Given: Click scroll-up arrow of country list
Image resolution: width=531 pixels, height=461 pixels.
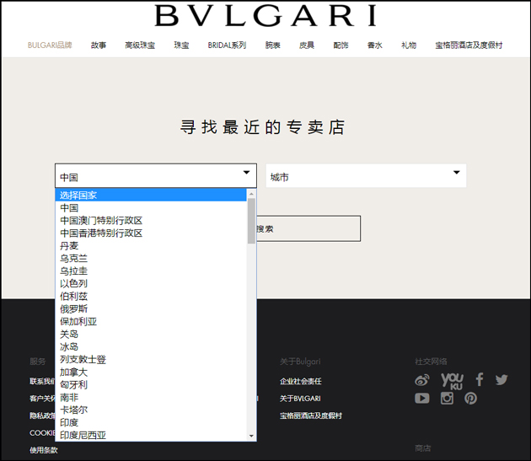Looking at the screenshot, I should [251, 194].
